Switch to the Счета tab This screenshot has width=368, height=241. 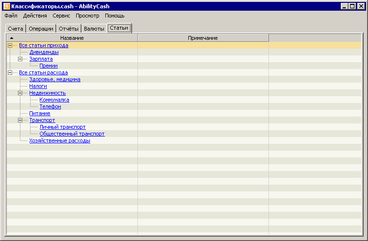tap(16, 29)
